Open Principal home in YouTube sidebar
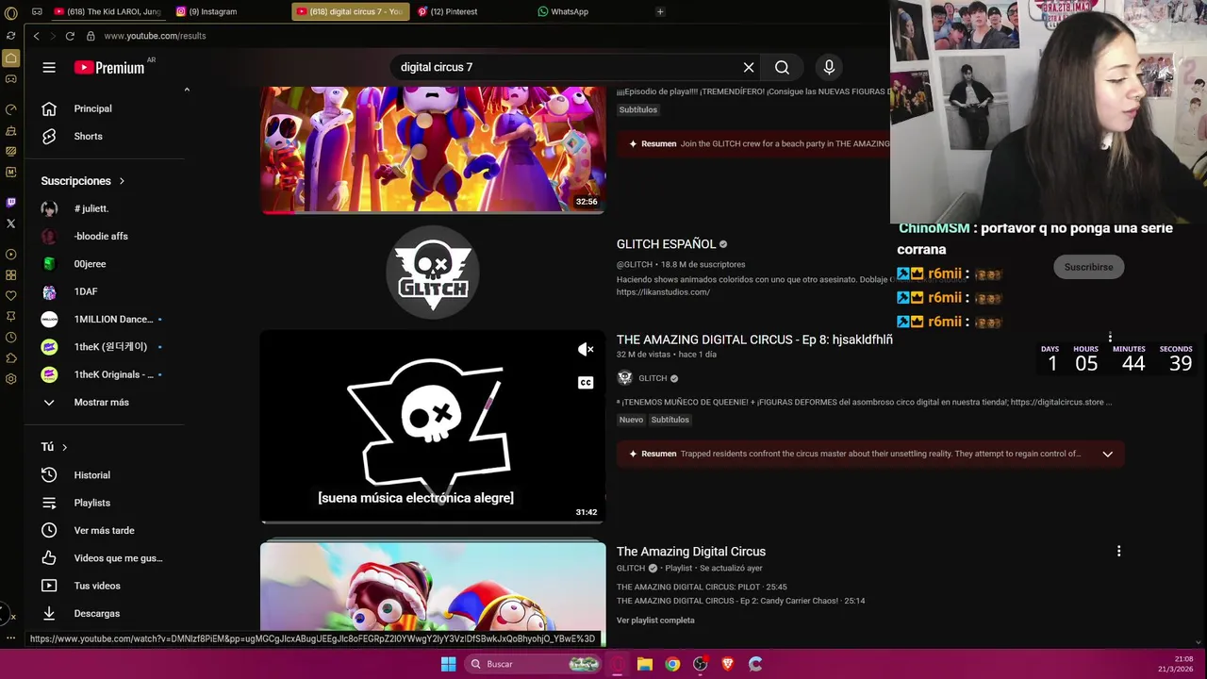The width and height of the screenshot is (1207, 679). 91,108
